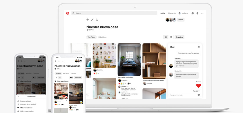Tap heart badge on kitchen pin on right phone
Viewport: 243px width, 113px height.
[x=66, y=97]
